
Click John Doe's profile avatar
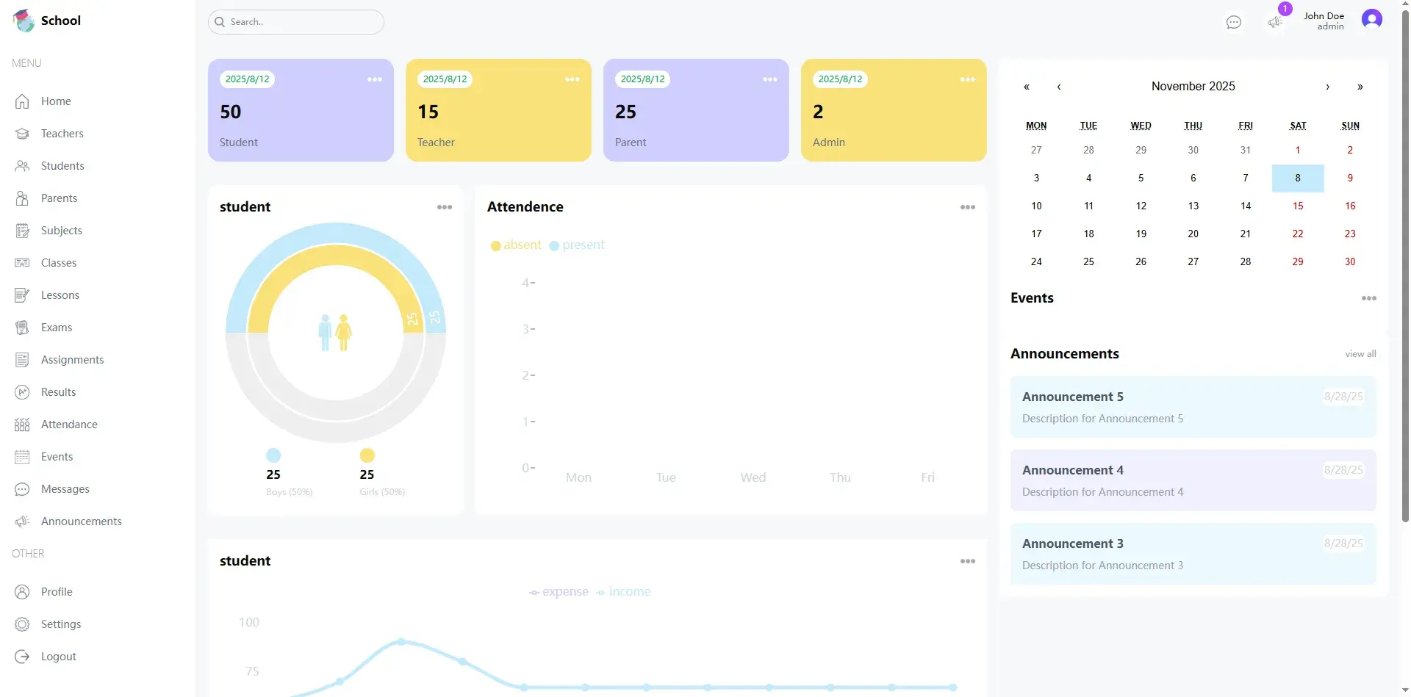[x=1371, y=20]
